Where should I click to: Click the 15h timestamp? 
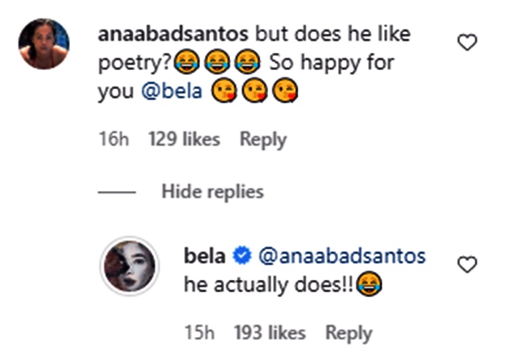(x=200, y=333)
